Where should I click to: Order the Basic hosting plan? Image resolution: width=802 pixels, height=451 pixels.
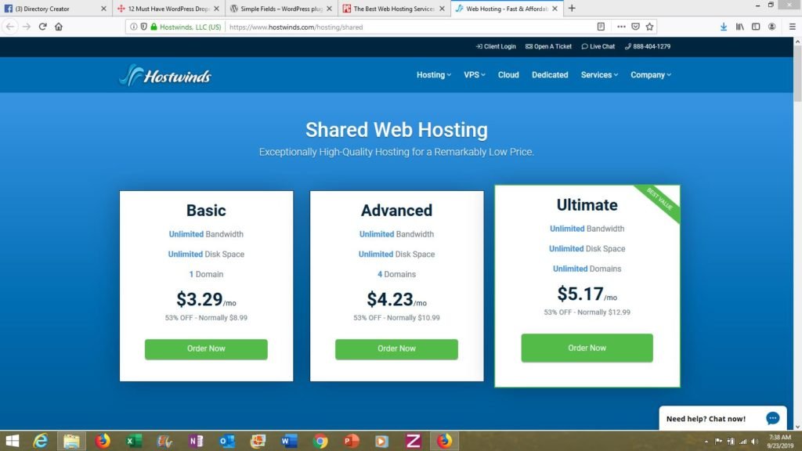206,348
